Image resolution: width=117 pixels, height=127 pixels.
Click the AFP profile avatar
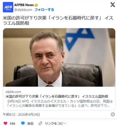pyautogui.click(x=8, y=7)
